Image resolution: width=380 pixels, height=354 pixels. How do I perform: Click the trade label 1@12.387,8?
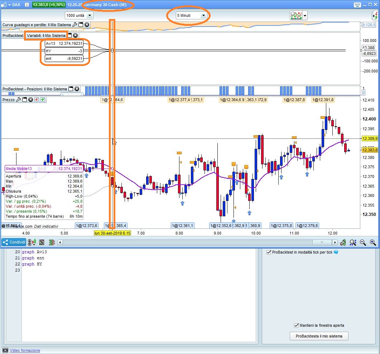(x=294, y=100)
